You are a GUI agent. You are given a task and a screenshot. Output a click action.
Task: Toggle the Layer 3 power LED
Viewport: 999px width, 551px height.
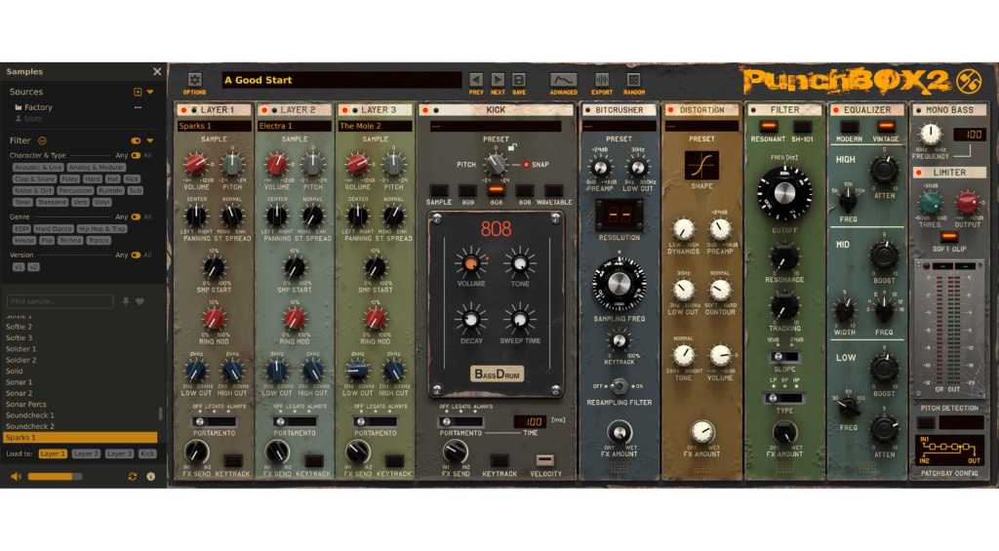[345, 110]
